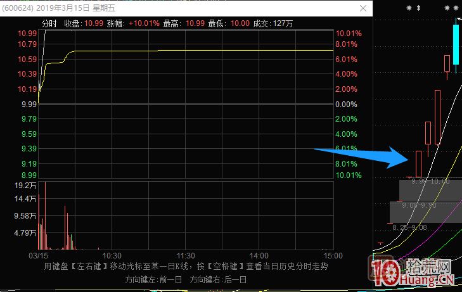
Task: Click the star-and-arrow marker above the K-line chart
Action: click(413, 8)
